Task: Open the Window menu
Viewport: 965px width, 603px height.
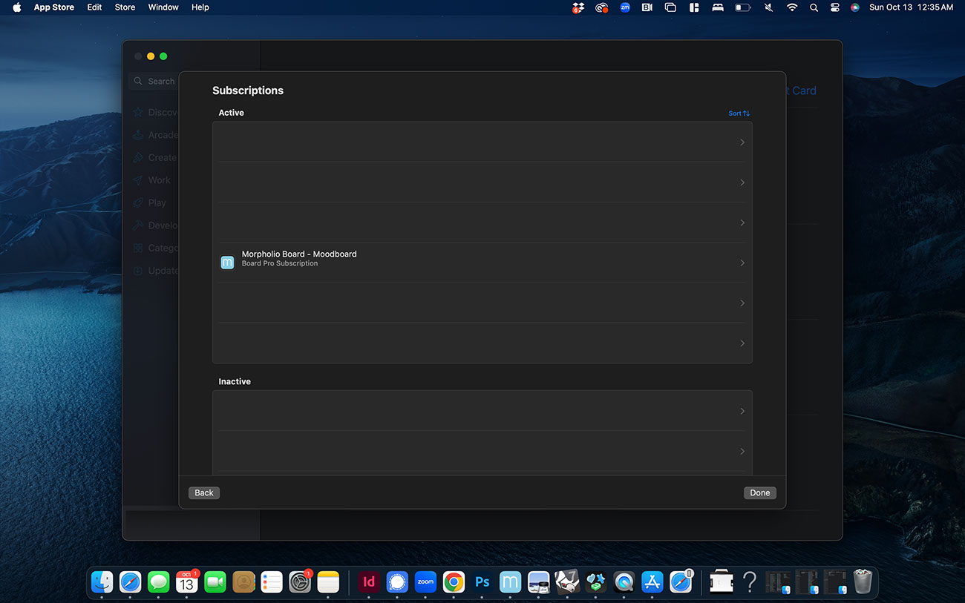Action: (163, 7)
